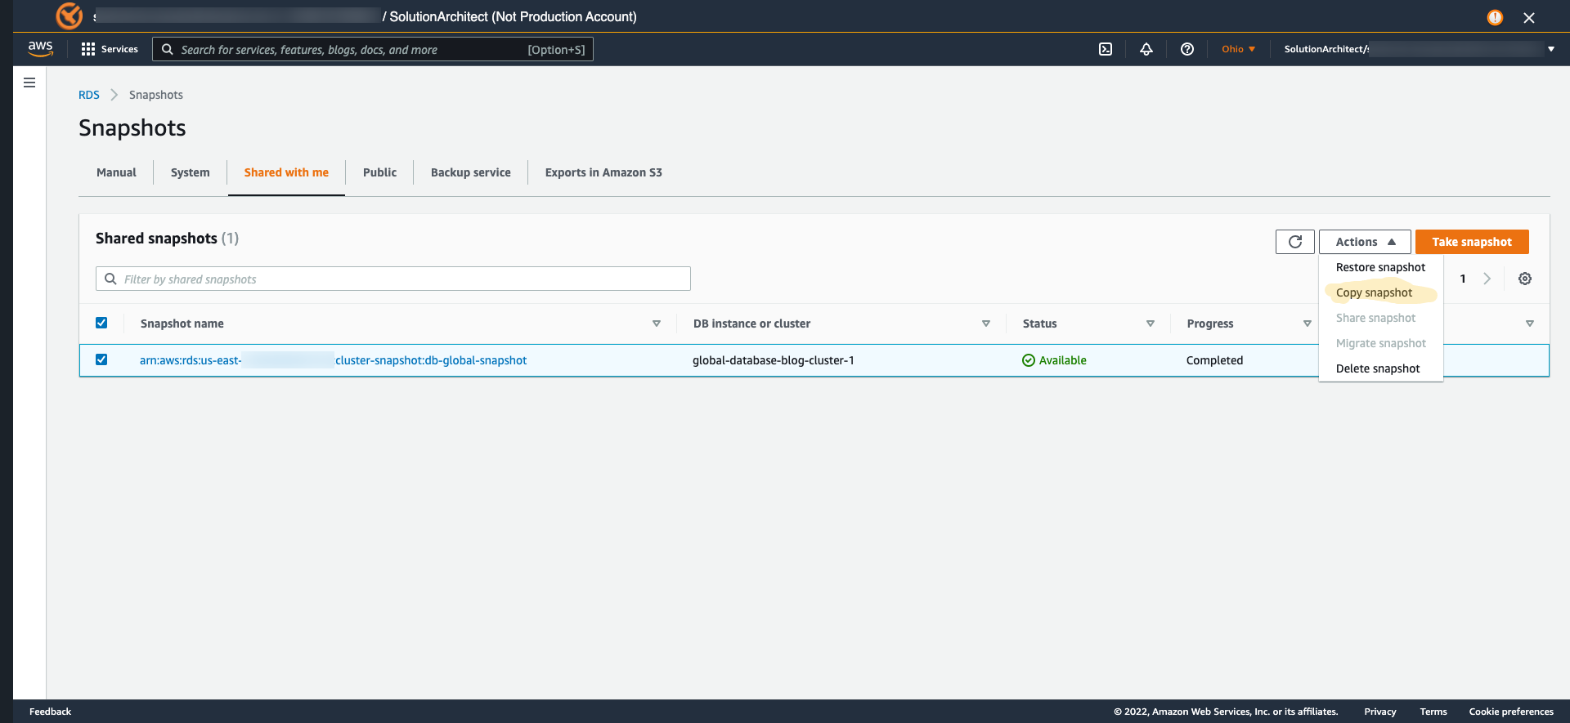Click the Snapshots breadcrumb text
This screenshot has height=723, width=1570.
coord(156,95)
